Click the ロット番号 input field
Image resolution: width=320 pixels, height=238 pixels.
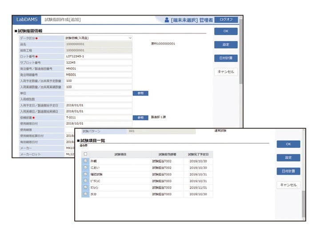point(98,56)
